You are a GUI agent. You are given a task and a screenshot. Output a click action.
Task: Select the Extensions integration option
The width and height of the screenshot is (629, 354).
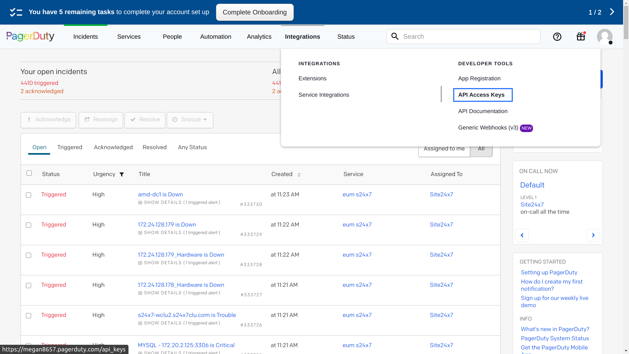(312, 78)
